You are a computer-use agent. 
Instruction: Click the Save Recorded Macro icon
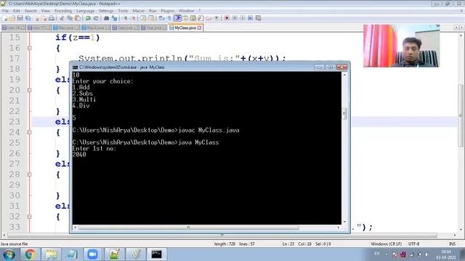tap(259, 18)
